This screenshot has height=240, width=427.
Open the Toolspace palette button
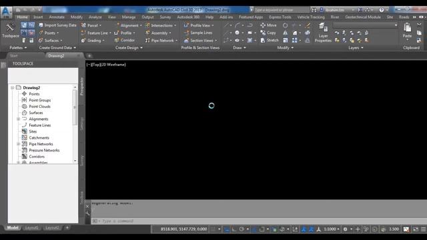point(10,31)
